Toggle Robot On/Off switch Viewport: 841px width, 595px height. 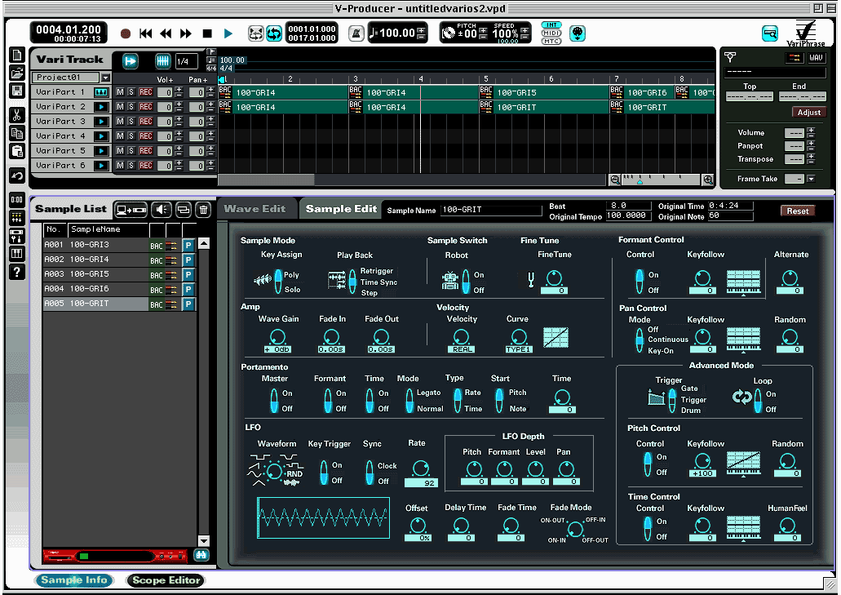point(466,281)
